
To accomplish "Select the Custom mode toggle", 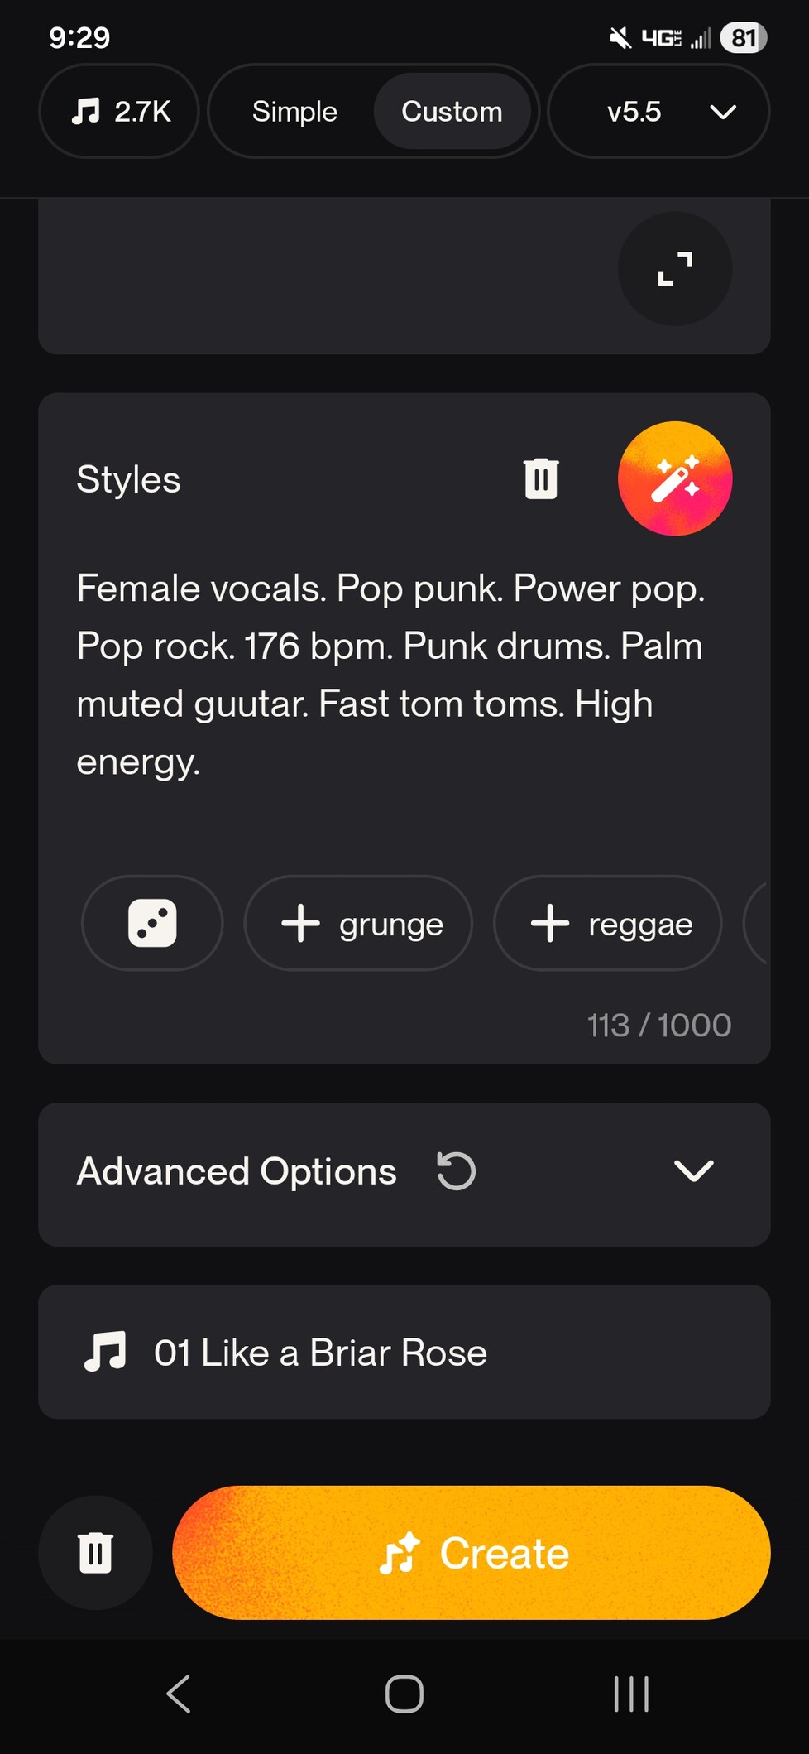I will coord(452,111).
